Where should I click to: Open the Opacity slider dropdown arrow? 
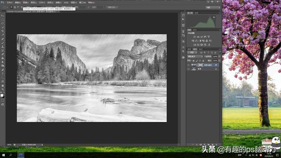click(x=220, y=57)
